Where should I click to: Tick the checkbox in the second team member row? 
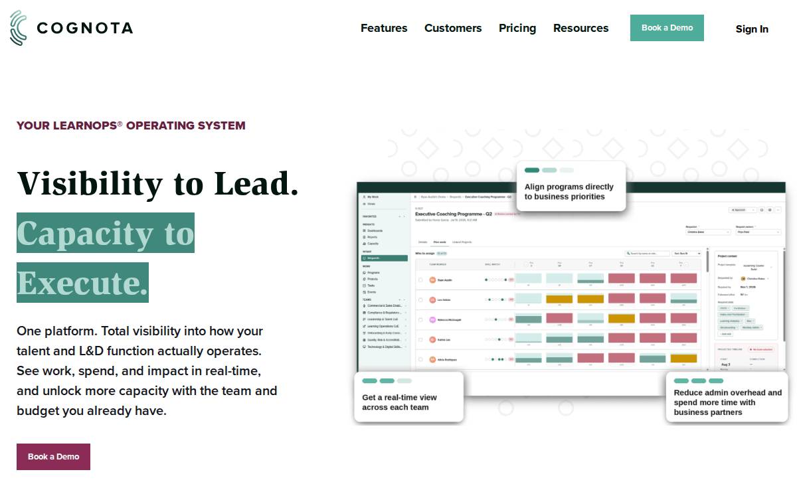tap(420, 300)
